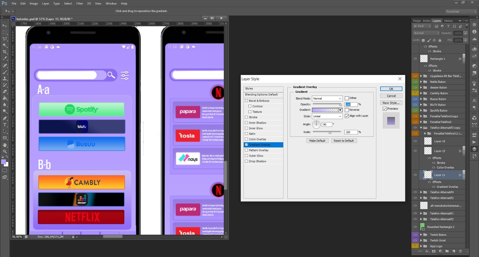Open Paragraph panel icon in dock

(x=475, y=107)
